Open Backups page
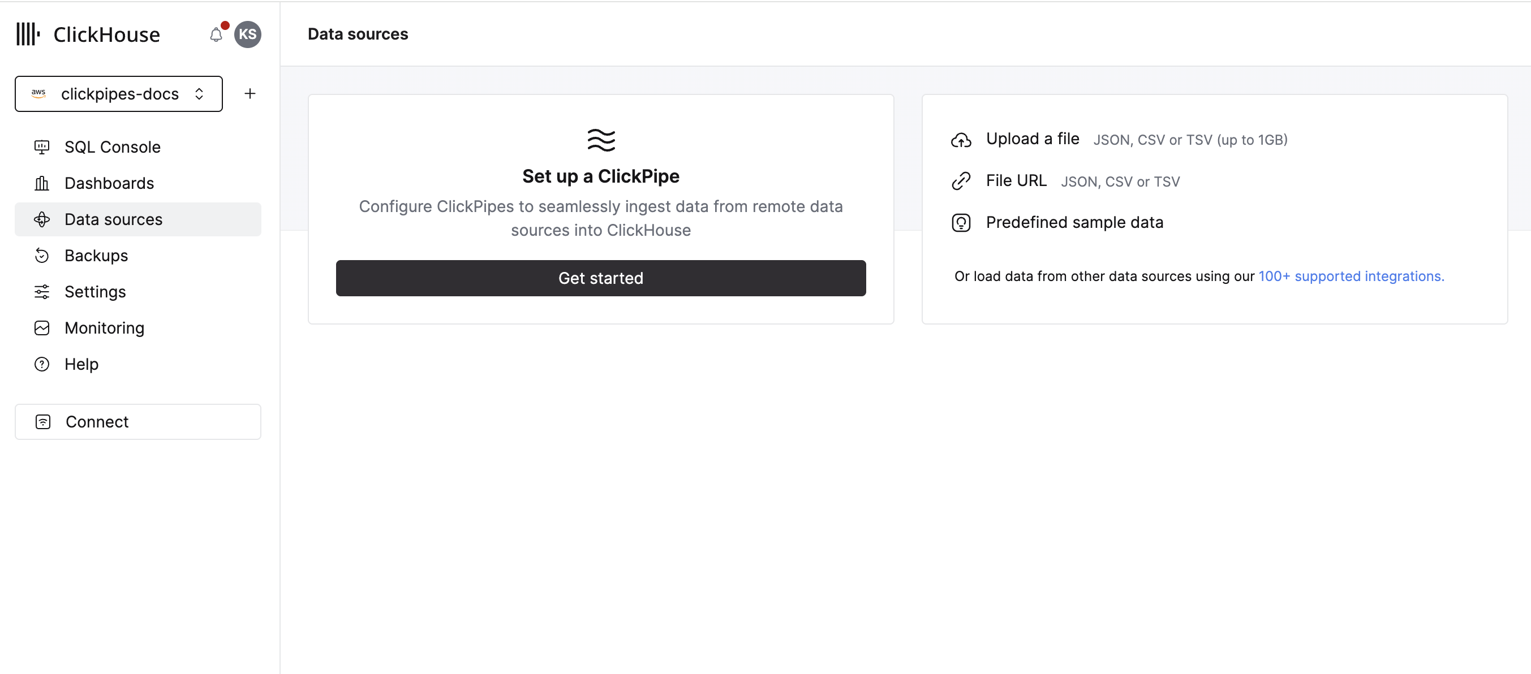Viewport: 1531px width, 674px height. (x=96, y=256)
